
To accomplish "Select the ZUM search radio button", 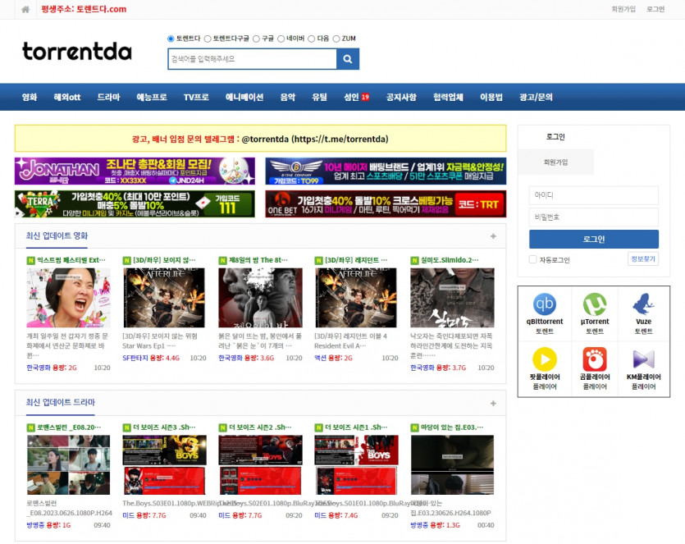I will click(336, 39).
